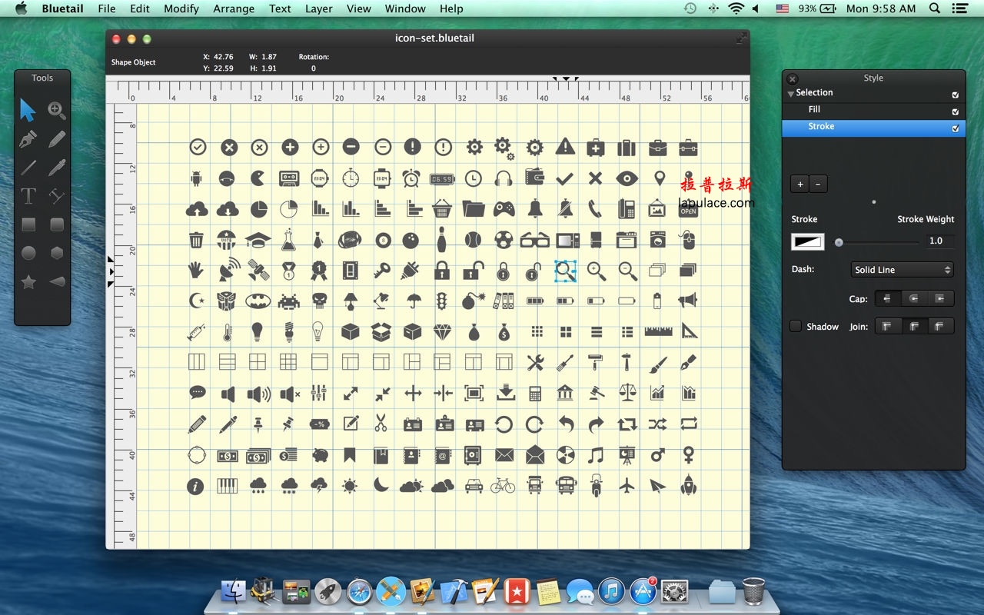Select the Pen nib tool
The image size is (984, 615).
(28, 139)
